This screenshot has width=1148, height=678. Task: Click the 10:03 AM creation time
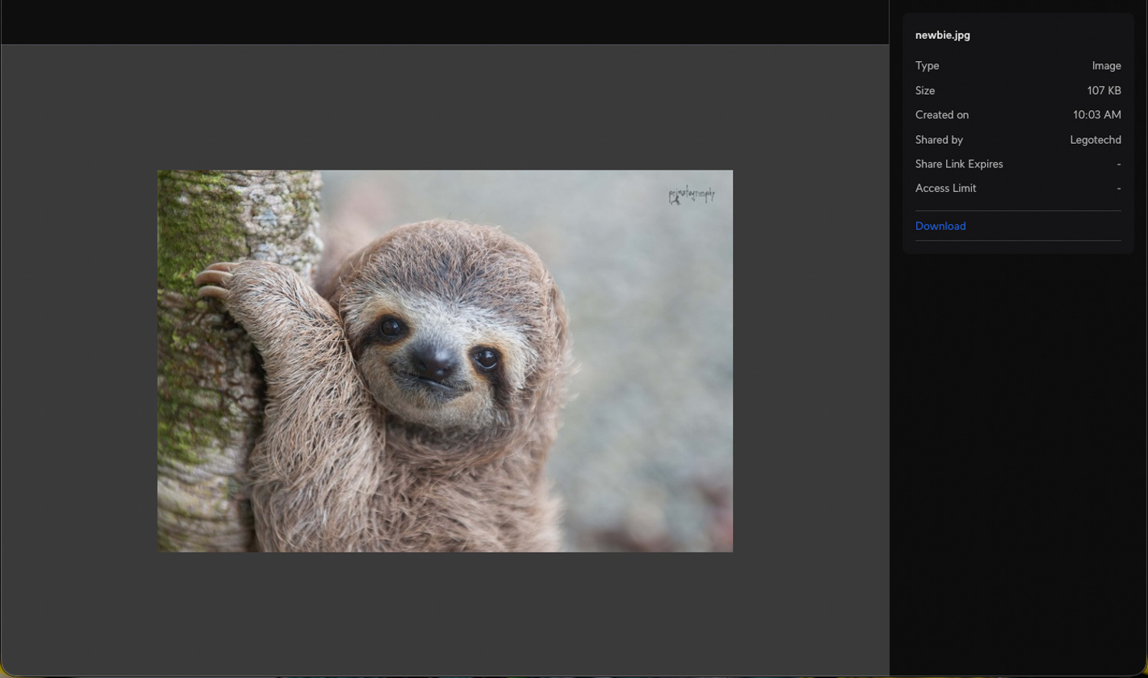[1096, 115]
